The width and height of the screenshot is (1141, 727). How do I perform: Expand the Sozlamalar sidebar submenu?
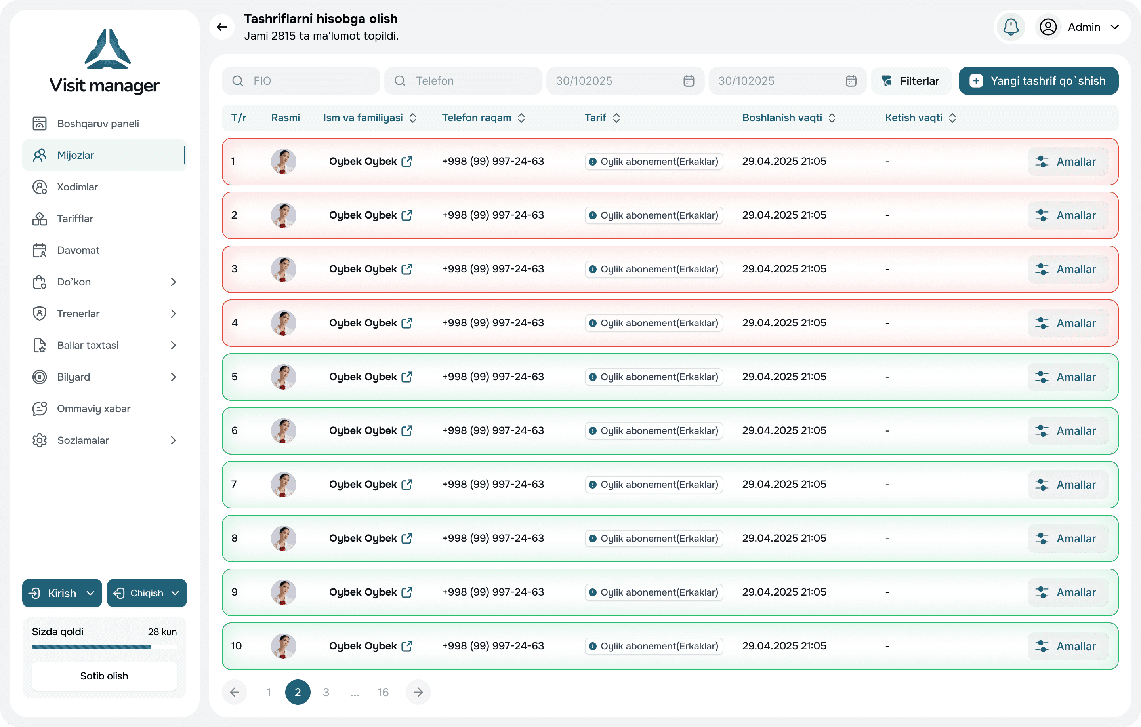173,440
